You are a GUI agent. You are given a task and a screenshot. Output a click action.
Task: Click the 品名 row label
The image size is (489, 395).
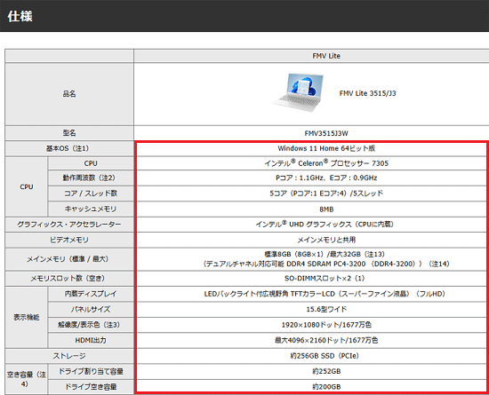[x=69, y=94]
